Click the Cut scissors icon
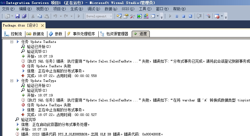 coord(33,16)
